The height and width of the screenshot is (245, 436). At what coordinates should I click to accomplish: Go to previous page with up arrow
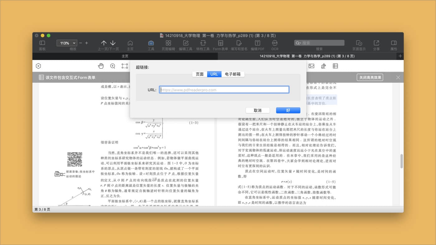click(x=104, y=43)
